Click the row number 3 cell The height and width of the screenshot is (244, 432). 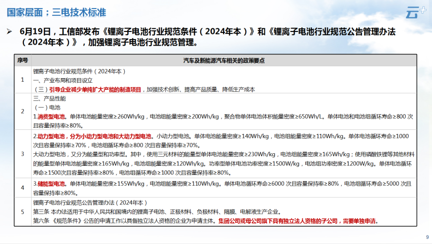[23, 154]
